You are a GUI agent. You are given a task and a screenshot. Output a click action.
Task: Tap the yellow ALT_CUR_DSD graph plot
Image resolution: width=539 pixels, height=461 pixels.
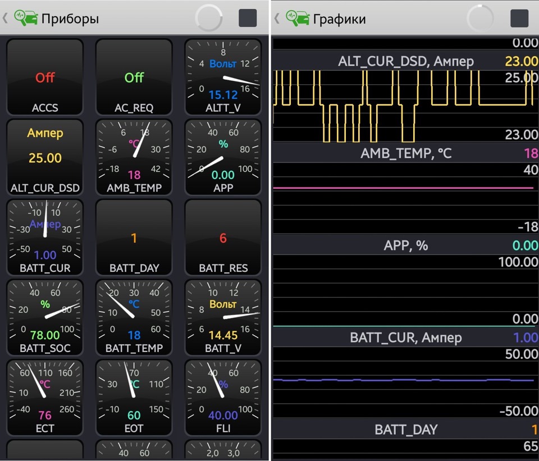pyautogui.click(x=405, y=106)
